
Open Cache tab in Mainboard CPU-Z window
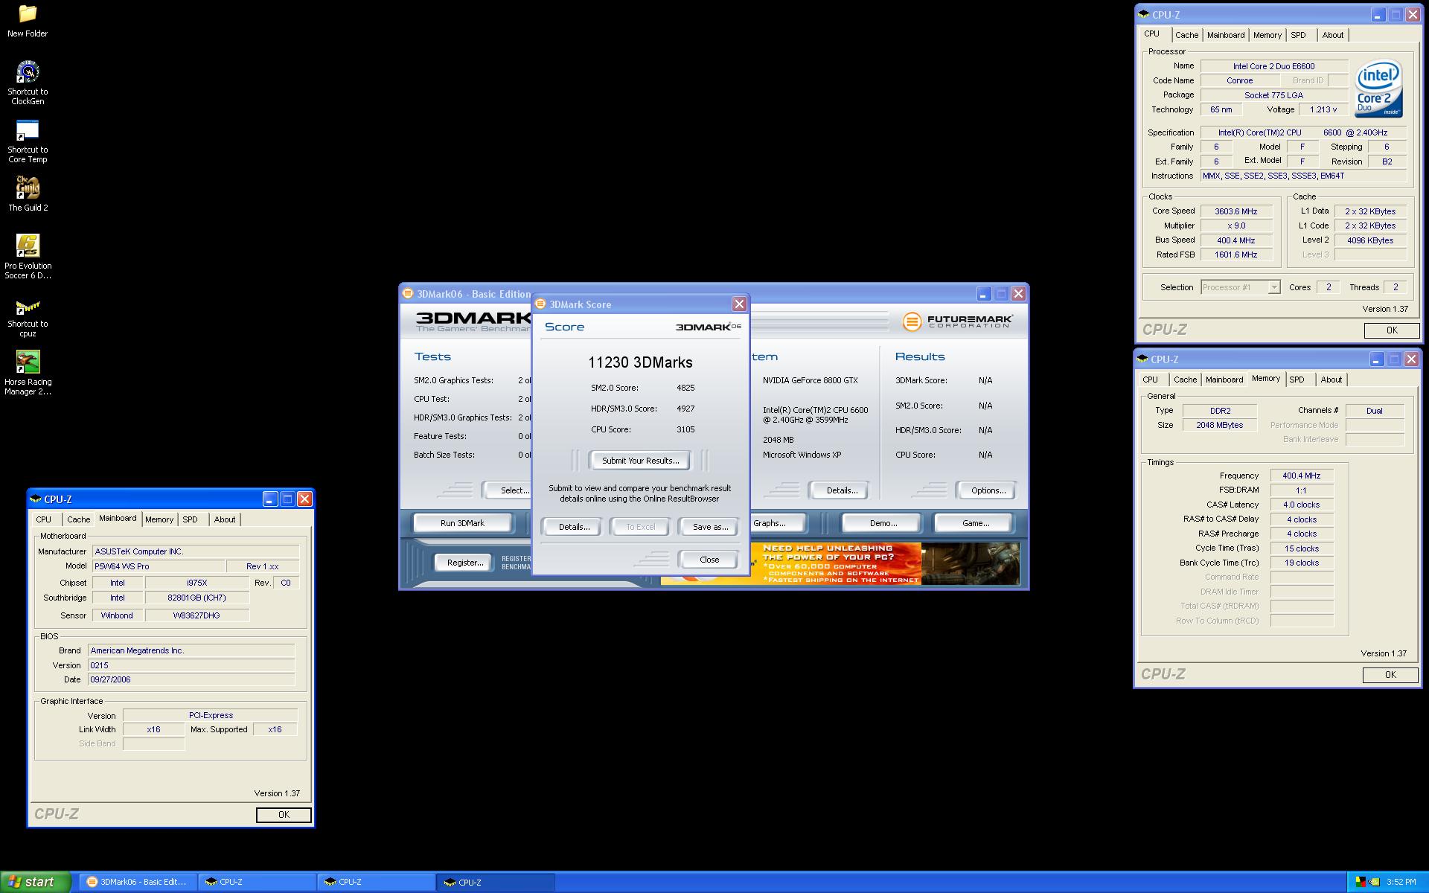point(78,519)
